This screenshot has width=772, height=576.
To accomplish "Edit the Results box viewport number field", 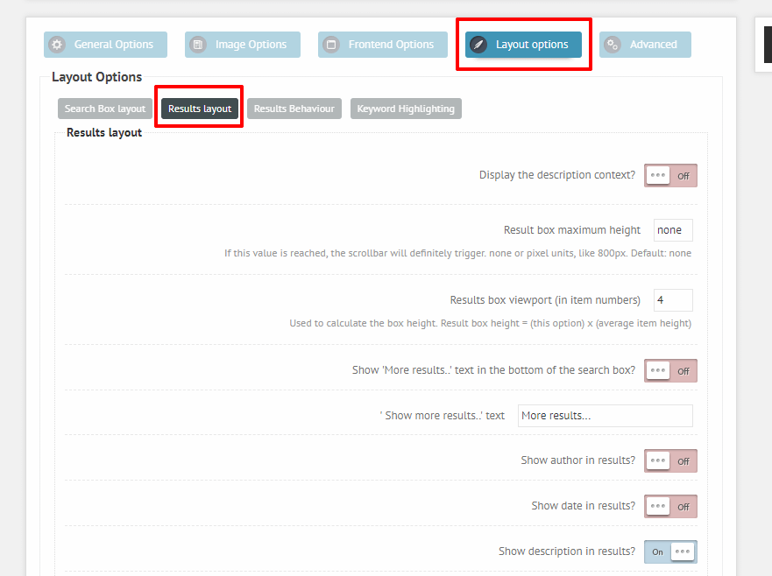I will 672,299.
